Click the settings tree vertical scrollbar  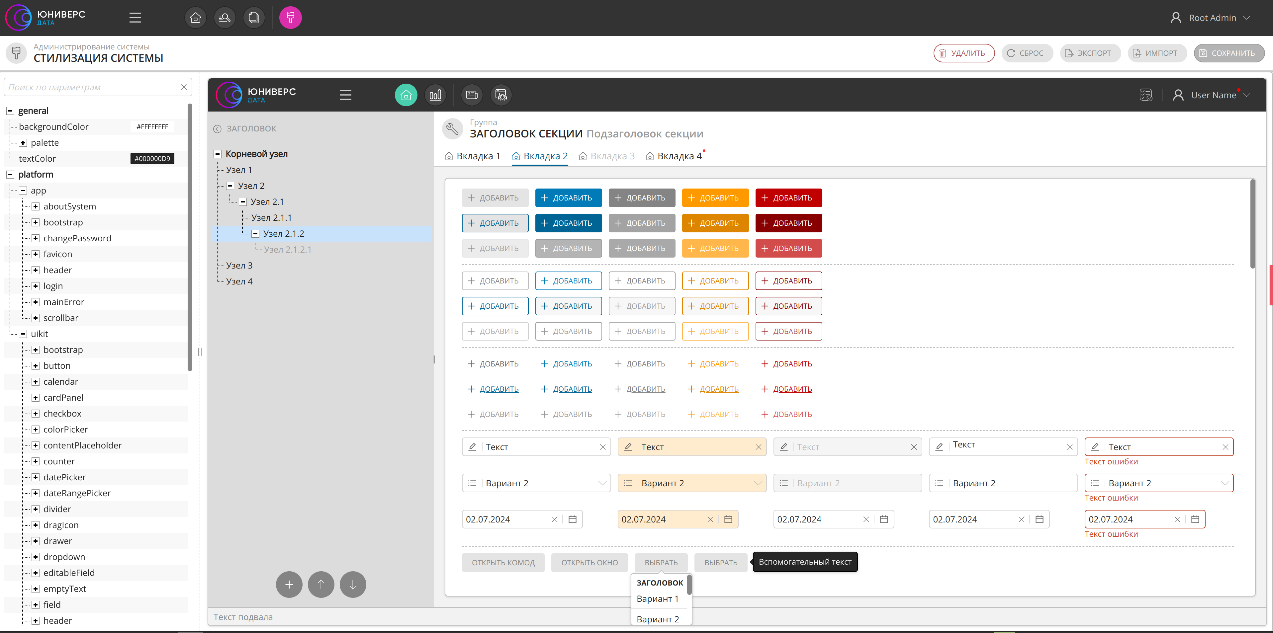pyautogui.click(x=190, y=237)
